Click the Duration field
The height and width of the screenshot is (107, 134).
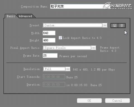pyautogui.click(x=54, y=85)
